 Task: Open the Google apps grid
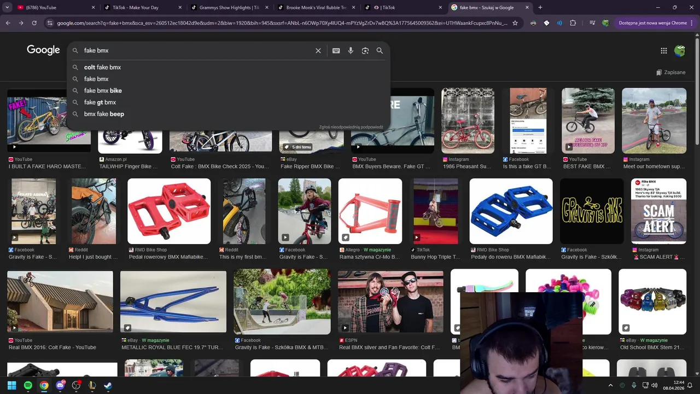(664, 50)
